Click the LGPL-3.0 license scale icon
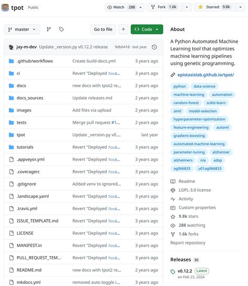This screenshot has width=248, height=286. [173, 190]
